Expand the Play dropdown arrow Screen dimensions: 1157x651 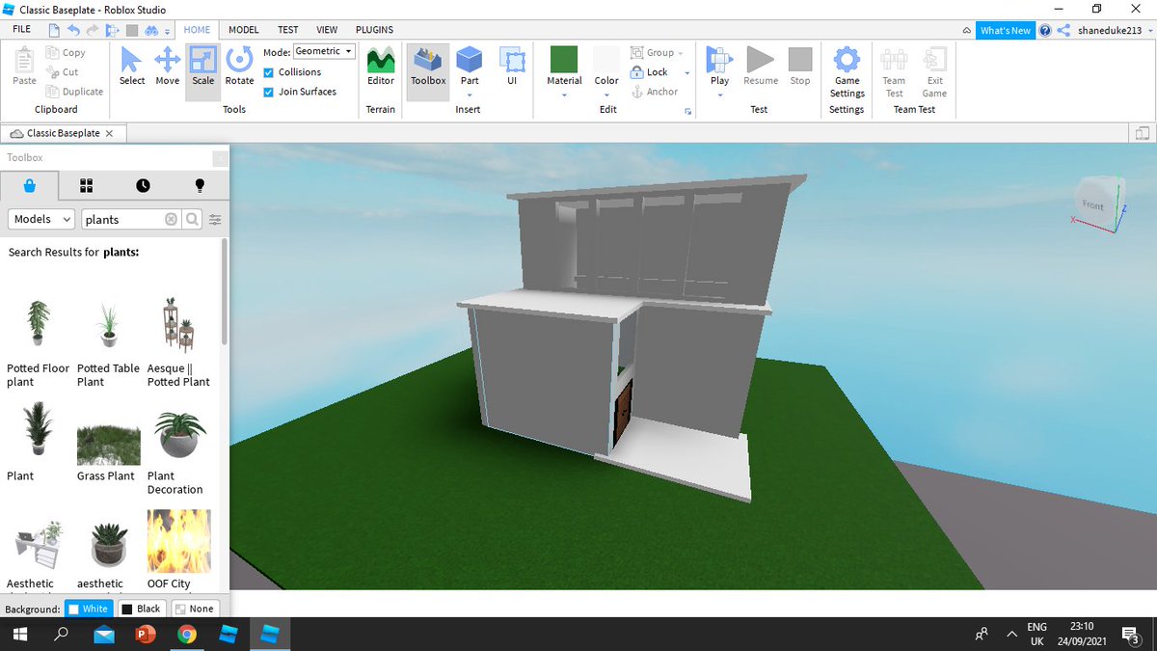(x=719, y=95)
